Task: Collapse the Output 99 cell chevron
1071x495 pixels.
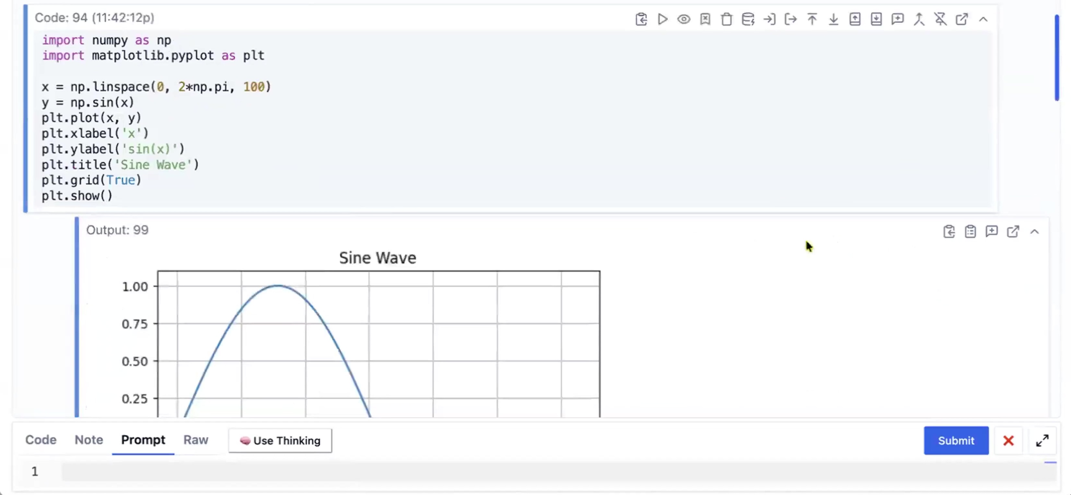Action: (x=1034, y=232)
